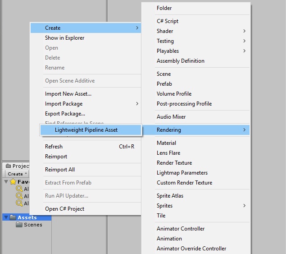Open C# Project from context menu
Viewport: 286px width, 254px height.
click(64, 209)
